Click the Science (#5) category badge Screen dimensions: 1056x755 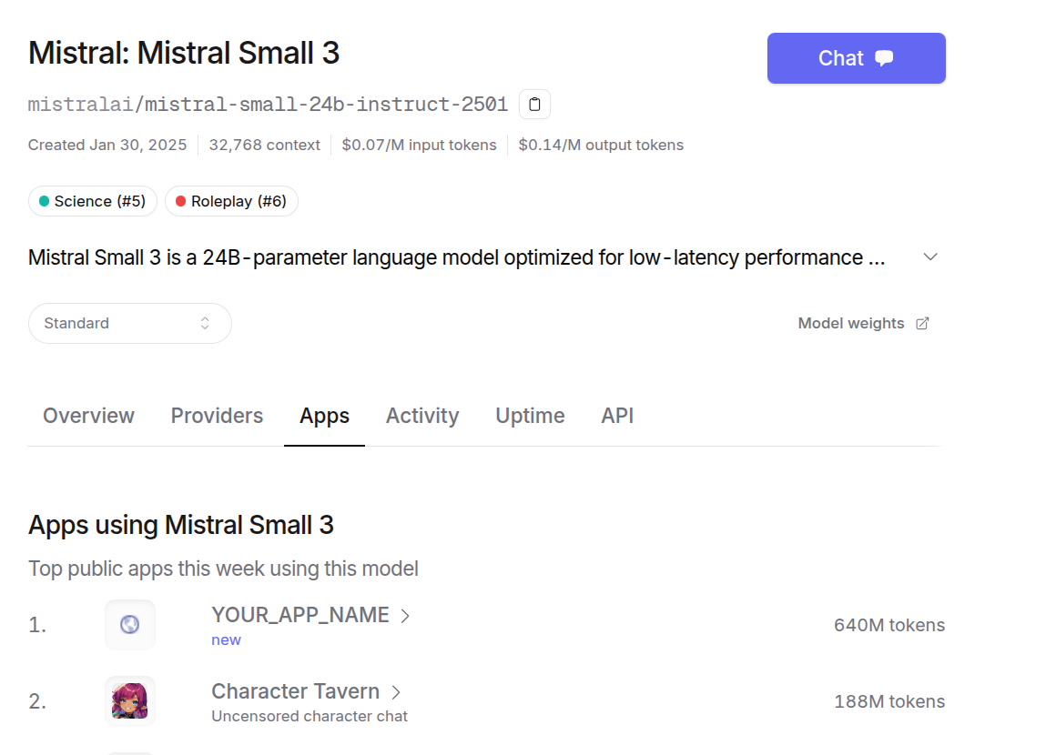[93, 201]
